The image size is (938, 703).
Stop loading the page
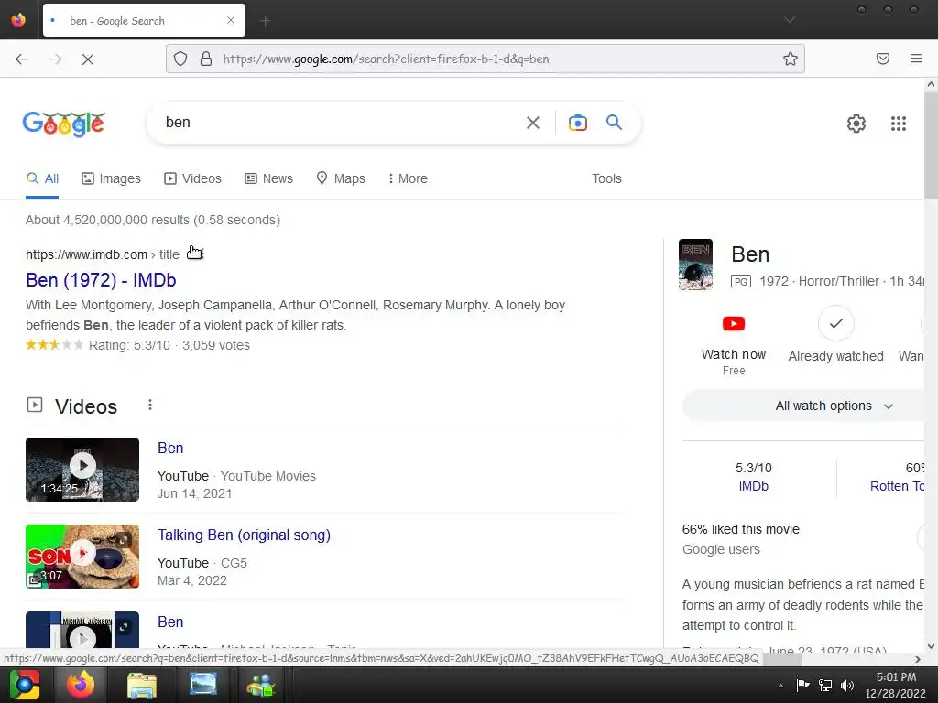[88, 59]
